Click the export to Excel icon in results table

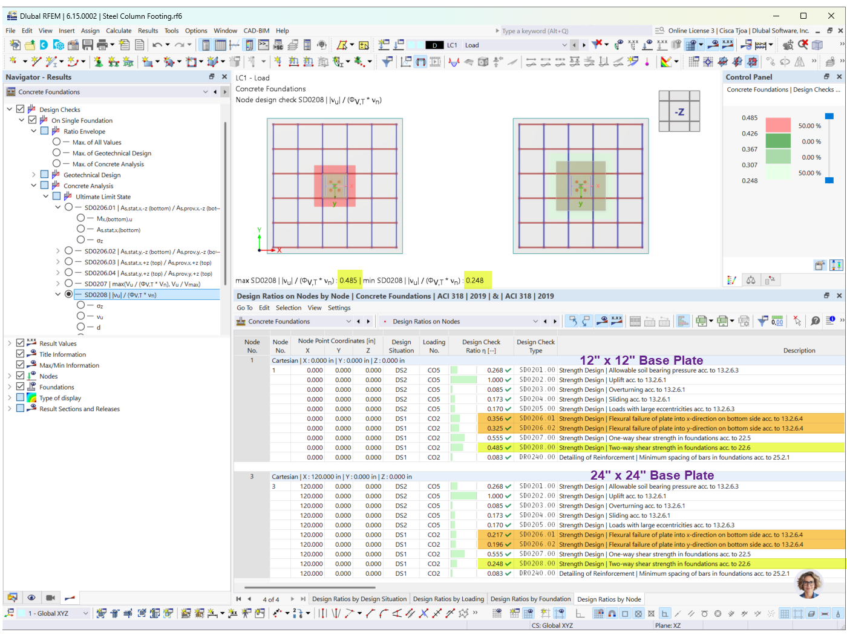click(702, 321)
